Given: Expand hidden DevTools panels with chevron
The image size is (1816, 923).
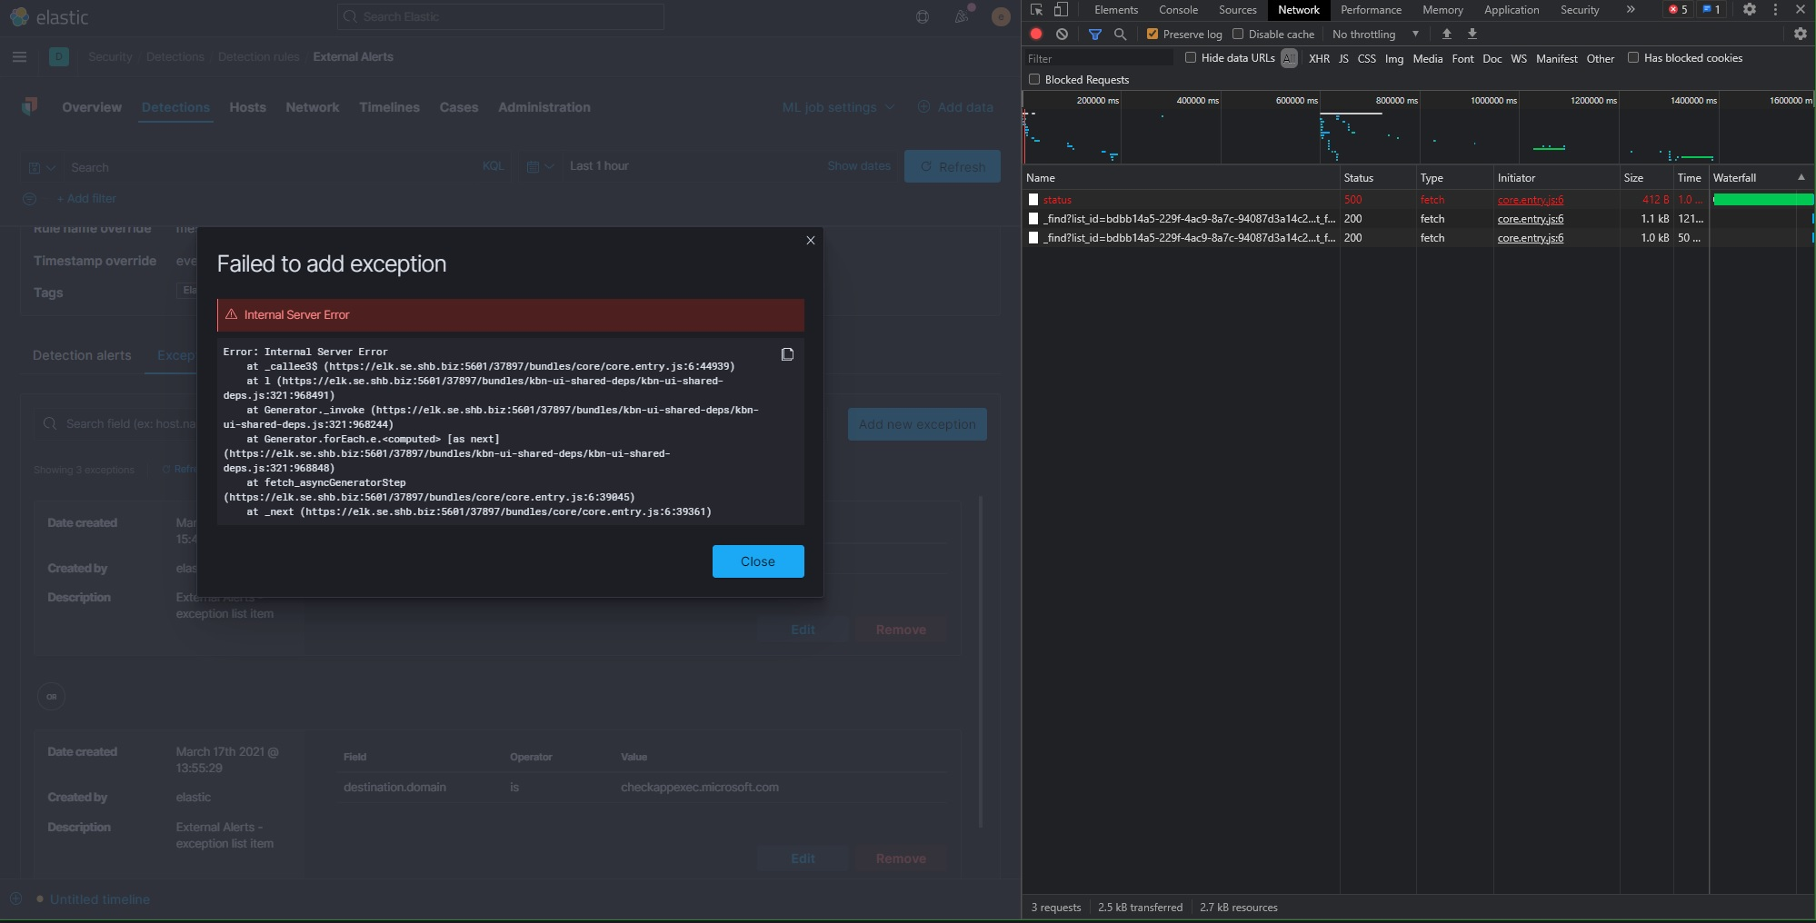Looking at the screenshot, I should pos(1631,10).
